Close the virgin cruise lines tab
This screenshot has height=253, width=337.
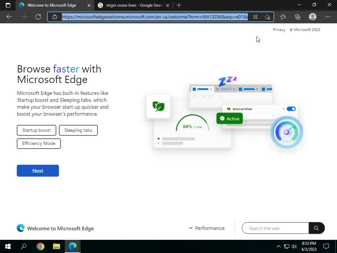[x=168, y=5]
